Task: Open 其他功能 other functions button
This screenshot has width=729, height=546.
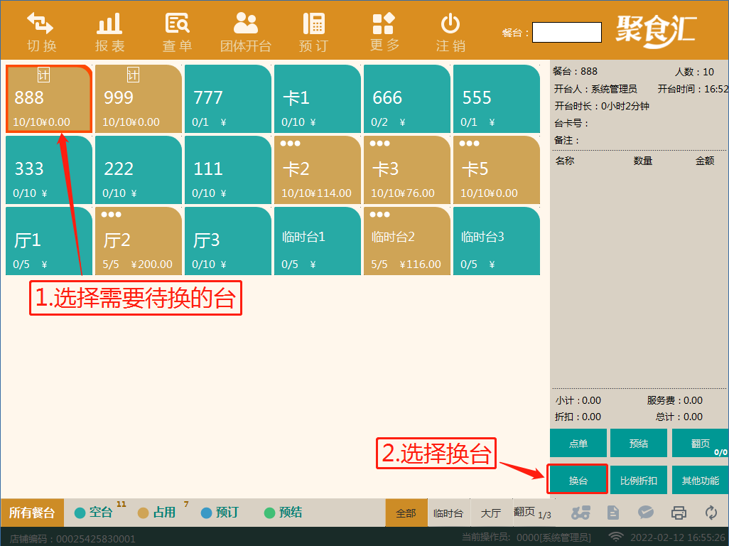Action: pyautogui.click(x=700, y=480)
